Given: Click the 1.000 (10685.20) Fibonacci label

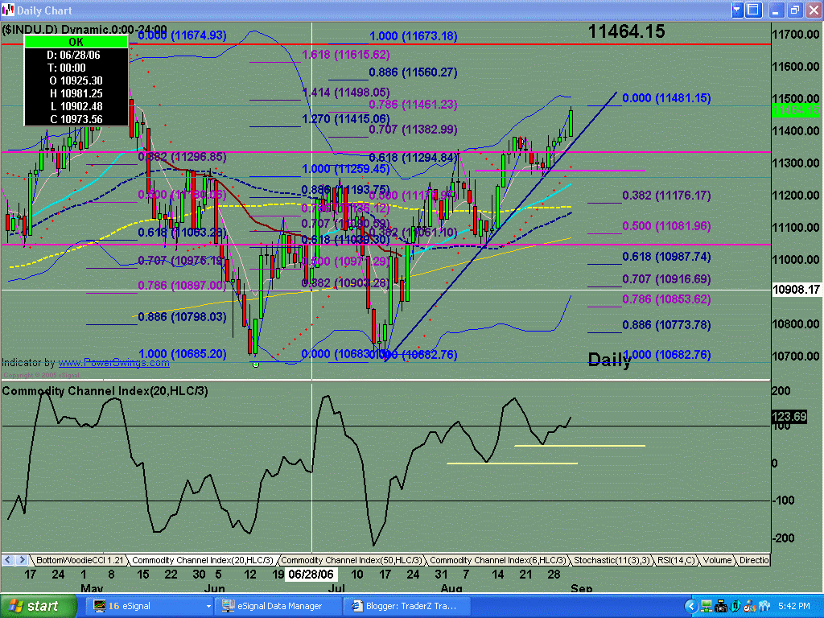Looking at the screenshot, I should coord(182,354).
